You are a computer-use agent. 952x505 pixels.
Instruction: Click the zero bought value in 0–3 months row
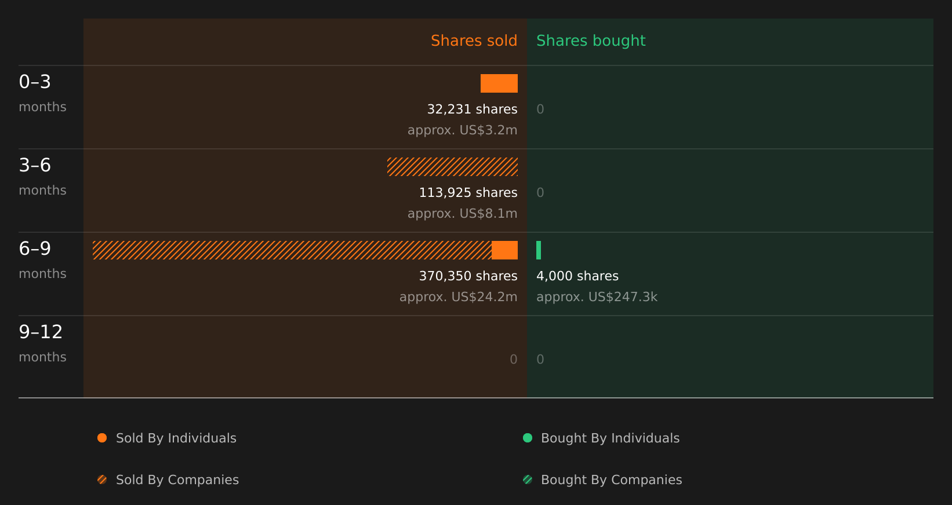[540, 109]
